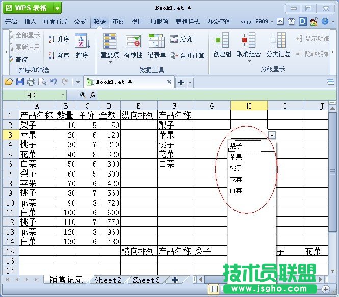
Task: Open the custom Sort (排序) dialog
Action: pyautogui.click(x=82, y=46)
